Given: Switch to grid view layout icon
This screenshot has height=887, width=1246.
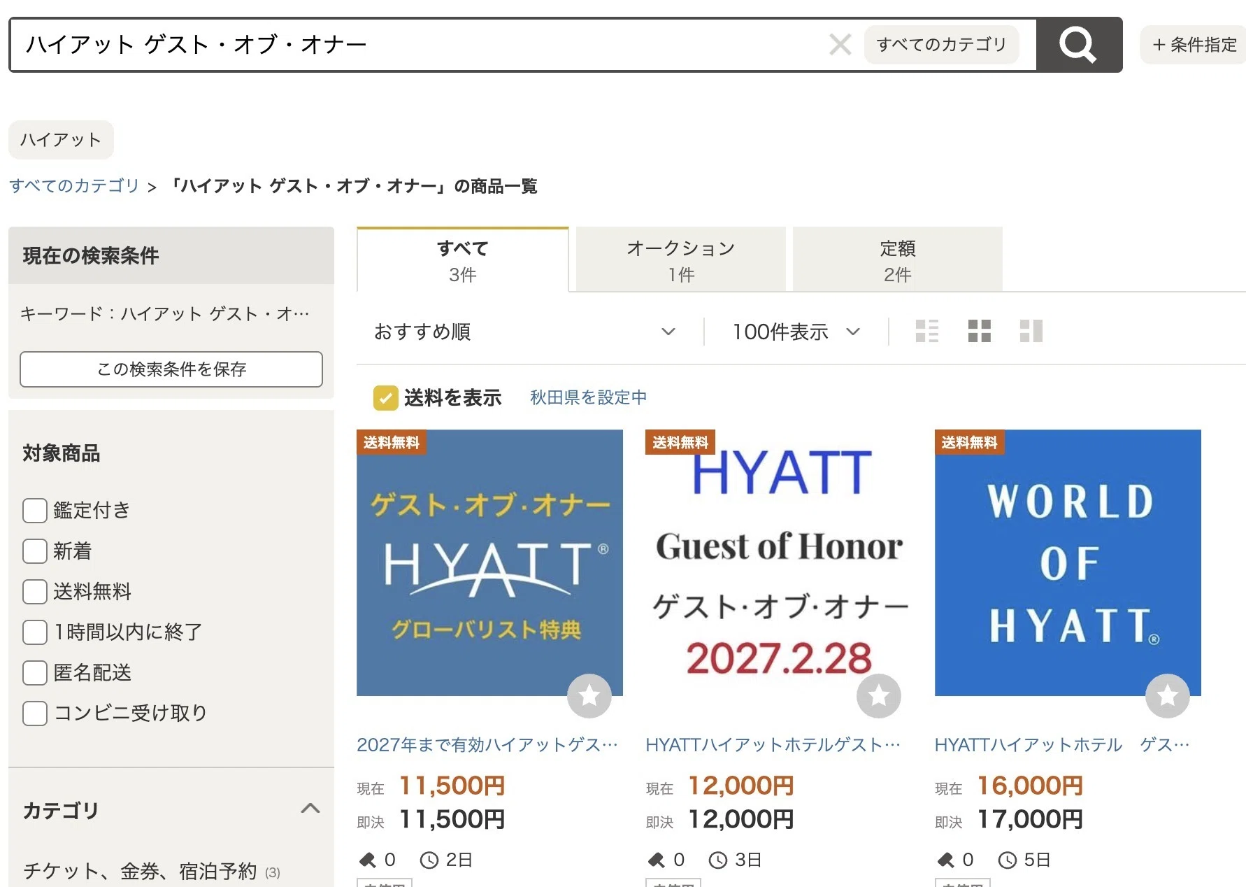Looking at the screenshot, I should coord(979,331).
